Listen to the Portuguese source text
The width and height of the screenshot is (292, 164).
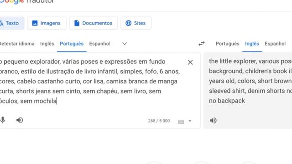click(x=20, y=120)
